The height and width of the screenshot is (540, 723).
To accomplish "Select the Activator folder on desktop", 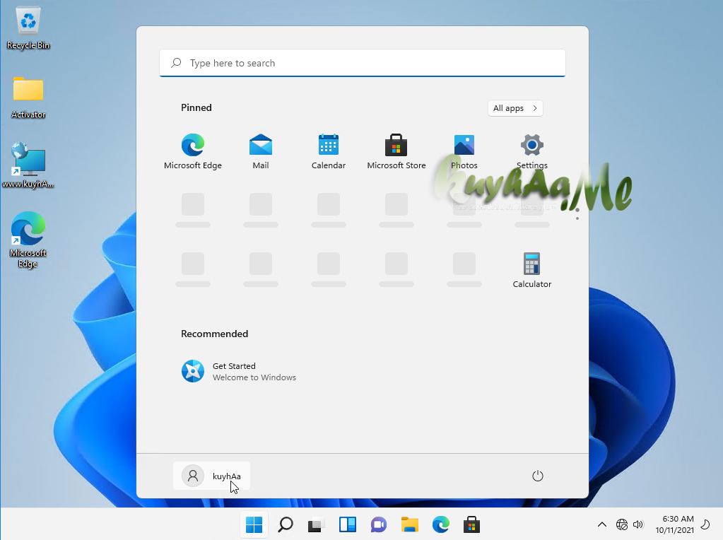I will click(x=28, y=98).
